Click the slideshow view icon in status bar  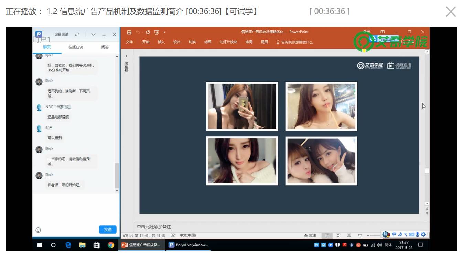360,235
